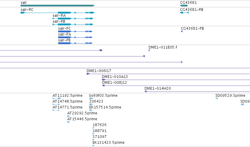The height and width of the screenshot is (147, 250).
Task: Select the DME1-006I17 clone start glyph
Action: click(88, 74)
